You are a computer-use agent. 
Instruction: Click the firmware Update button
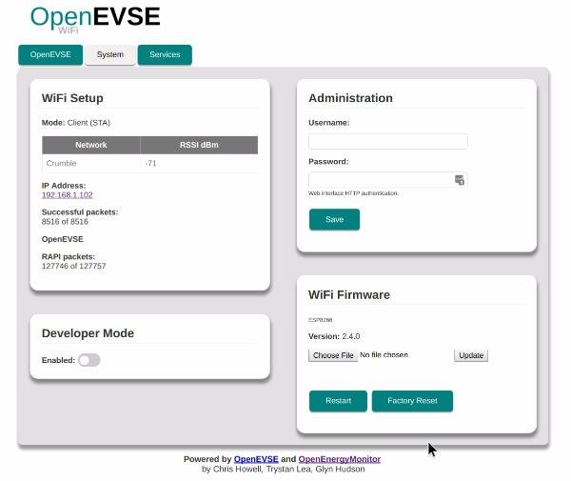(471, 355)
